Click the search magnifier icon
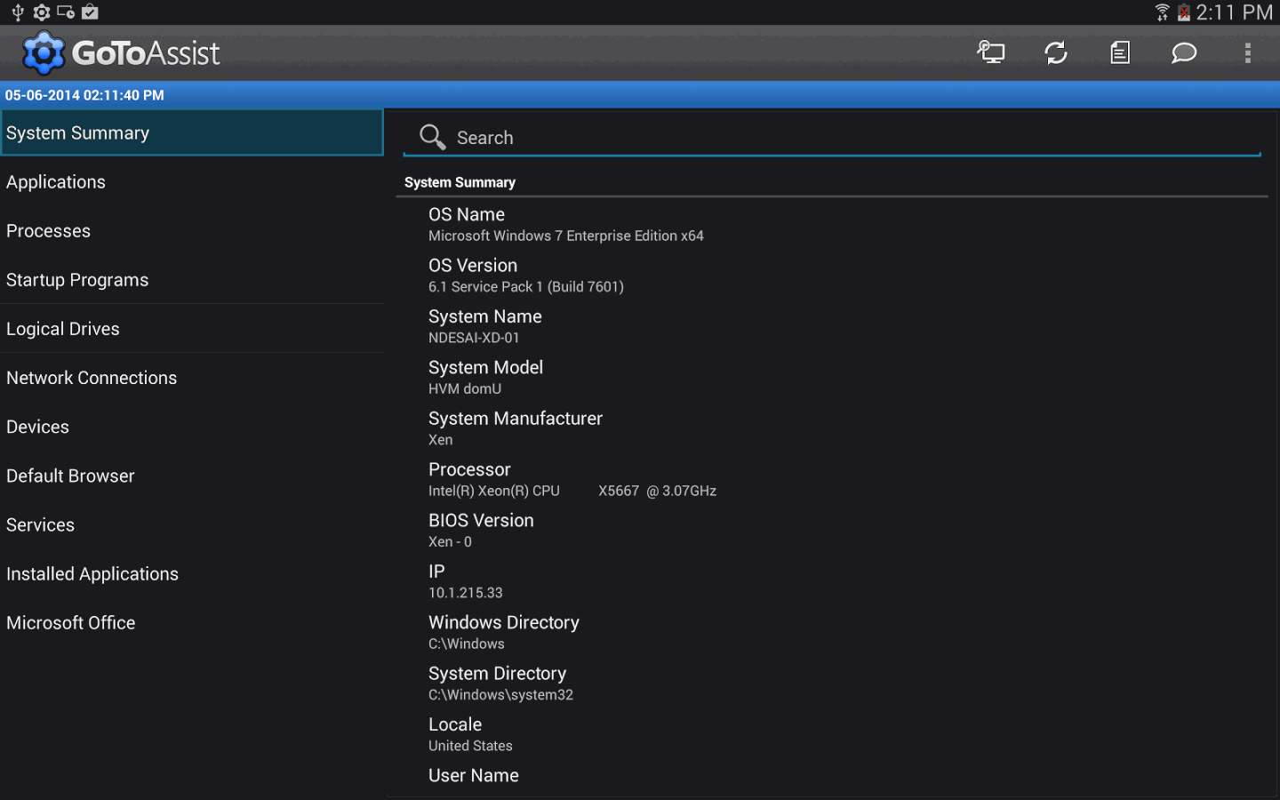 [432, 137]
